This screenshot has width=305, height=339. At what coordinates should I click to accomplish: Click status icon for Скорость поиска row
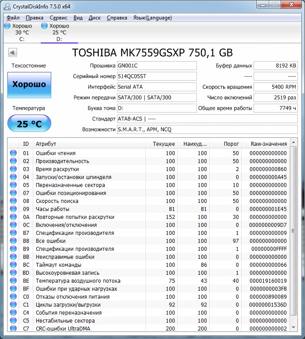[13, 201]
